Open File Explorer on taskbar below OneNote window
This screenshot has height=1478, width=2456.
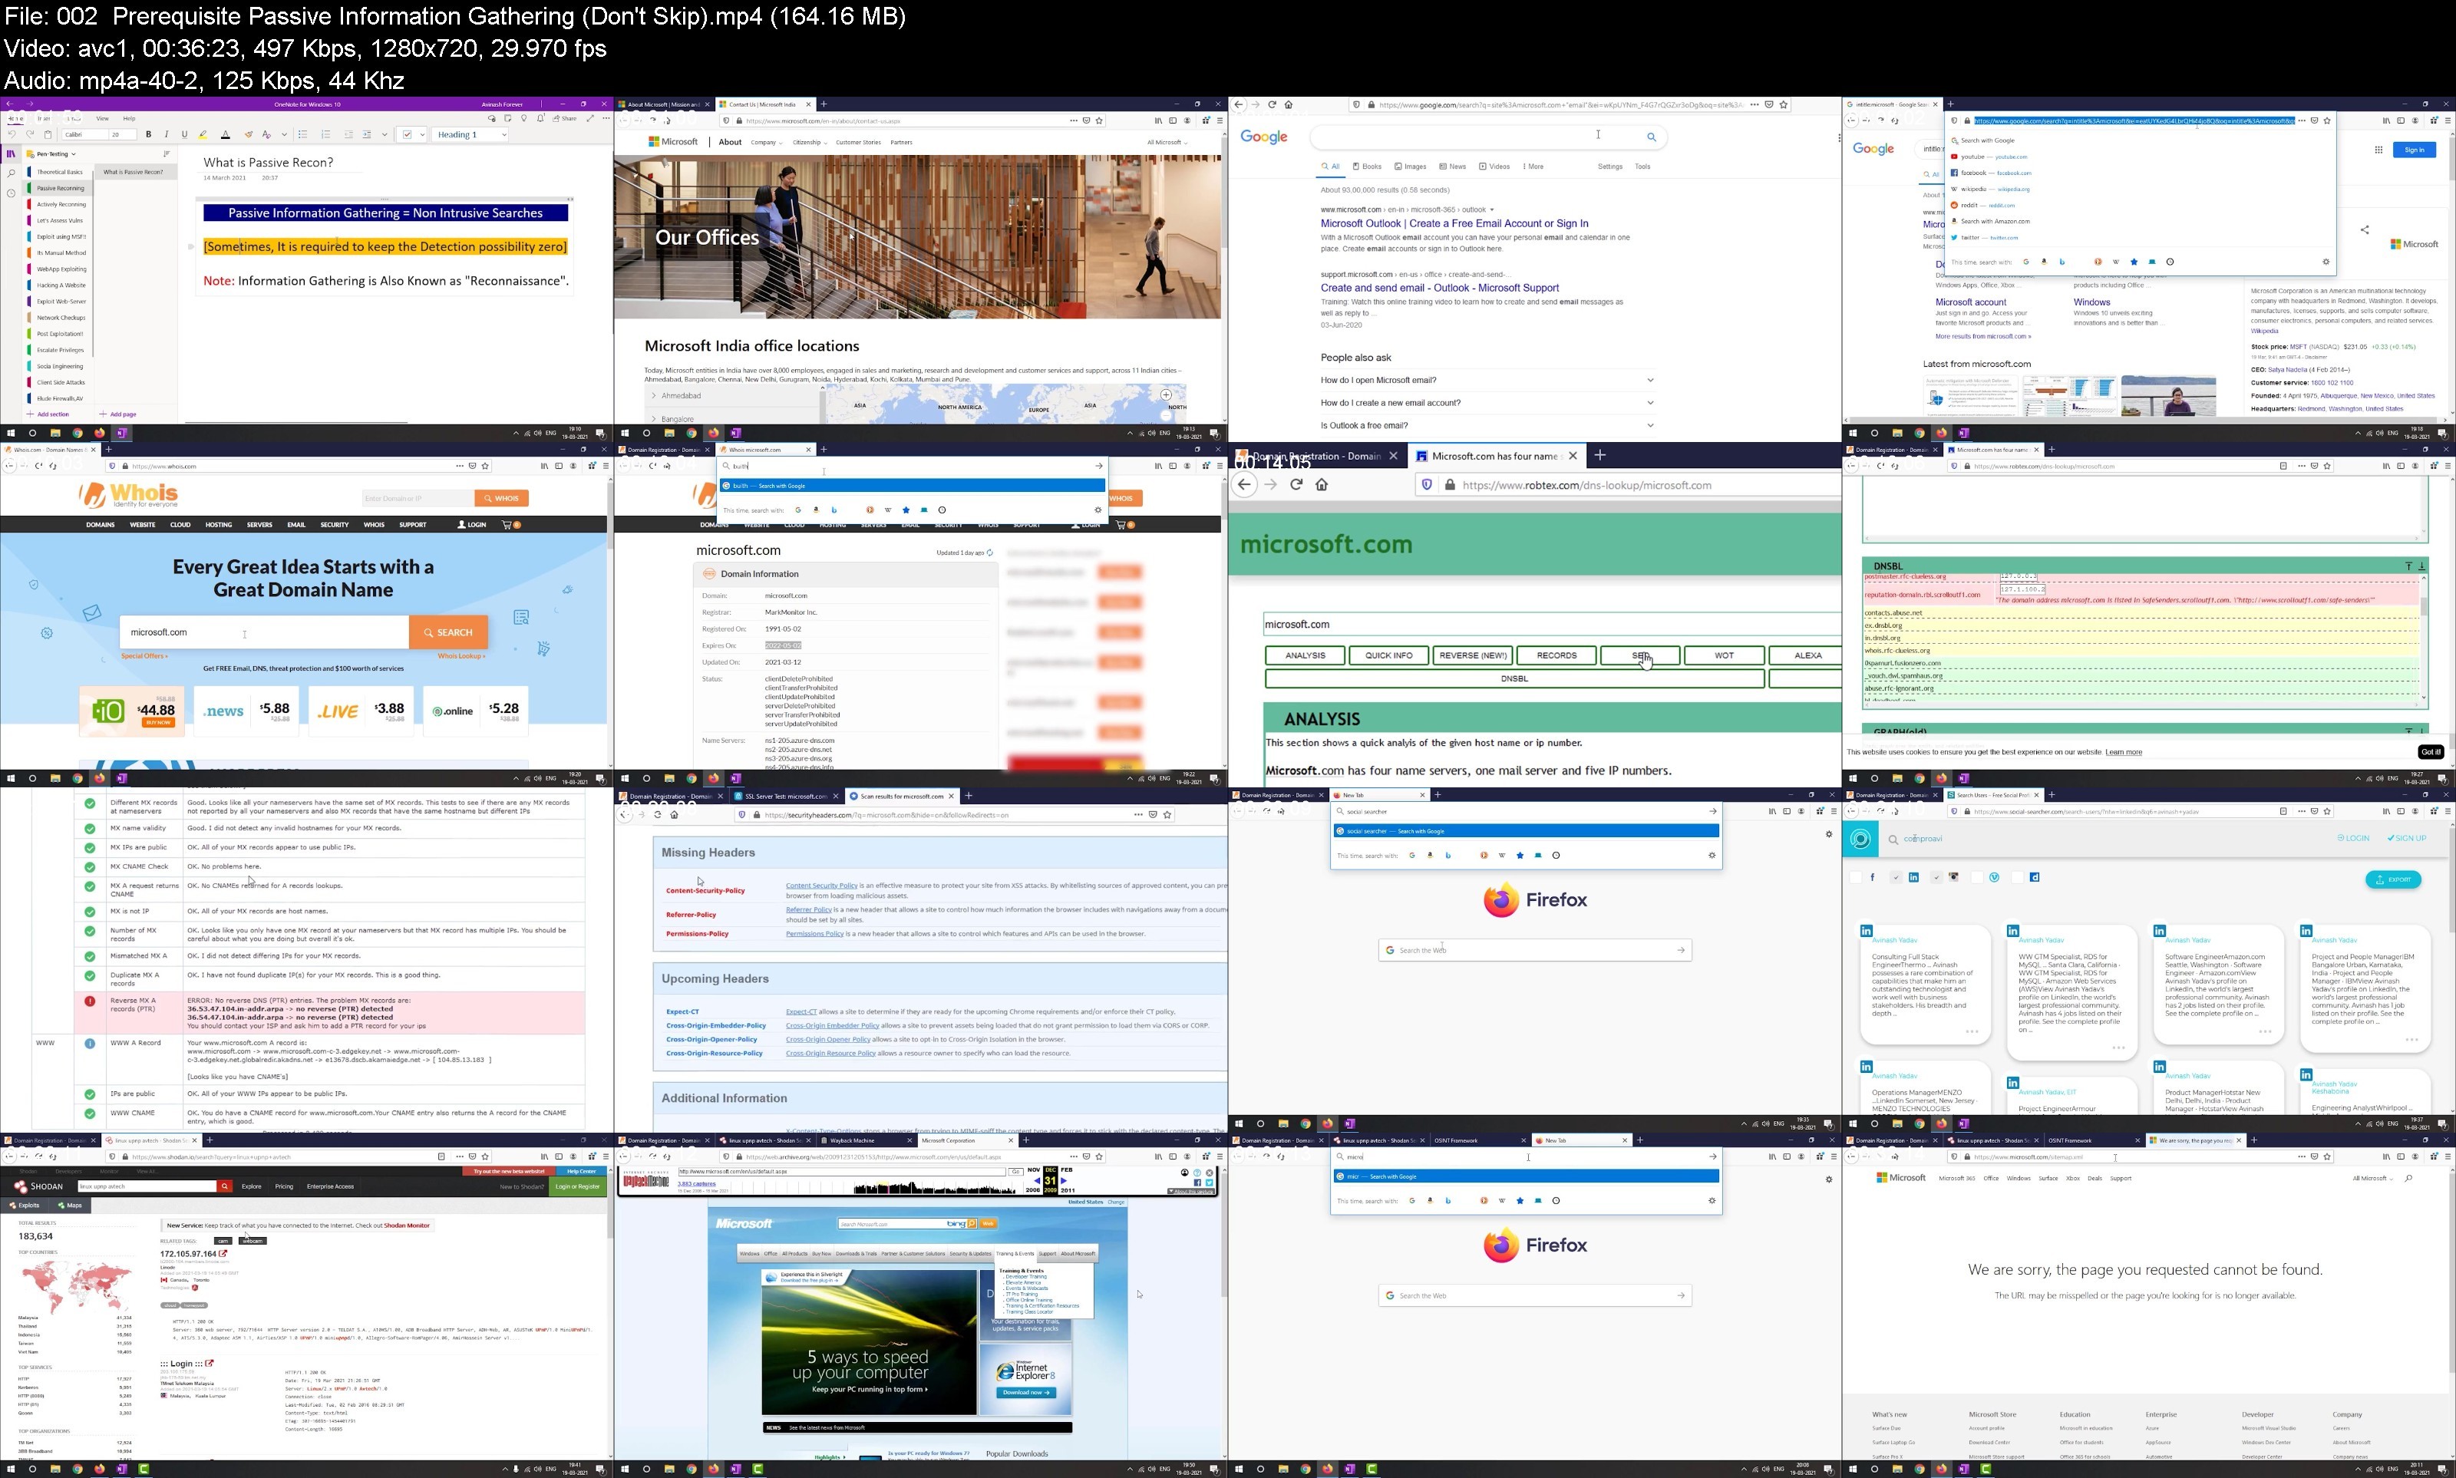54,434
